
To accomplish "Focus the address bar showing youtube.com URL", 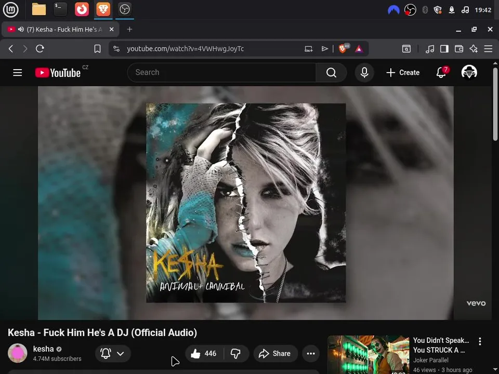I will click(x=185, y=49).
